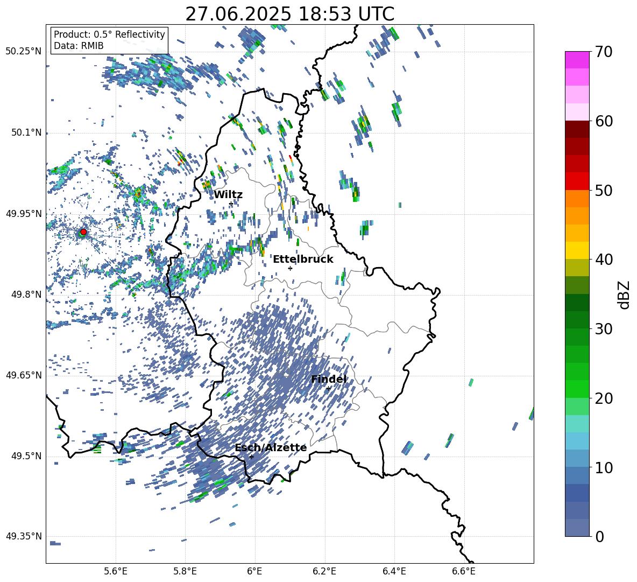The height and width of the screenshot is (582, 637).
Task: Click the 70 colorbar tick label
Action: coord(604,52)
